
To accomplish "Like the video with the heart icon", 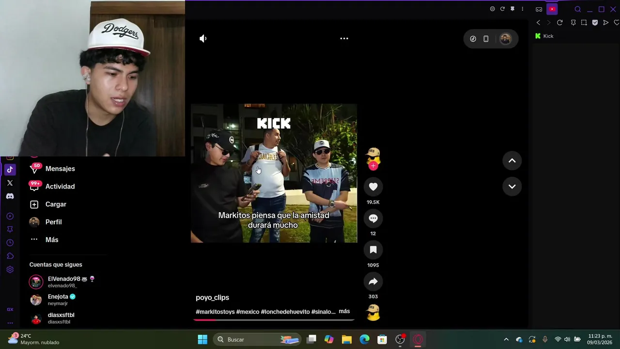I will (x=373, y=187).
